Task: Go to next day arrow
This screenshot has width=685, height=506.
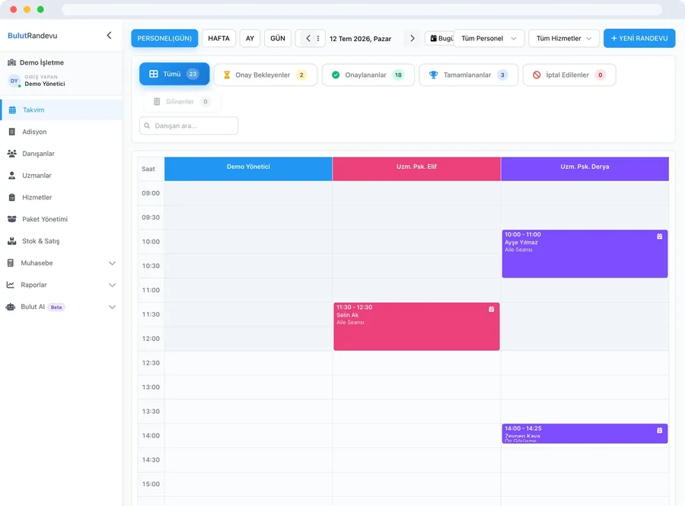Action: coord(412,38)
